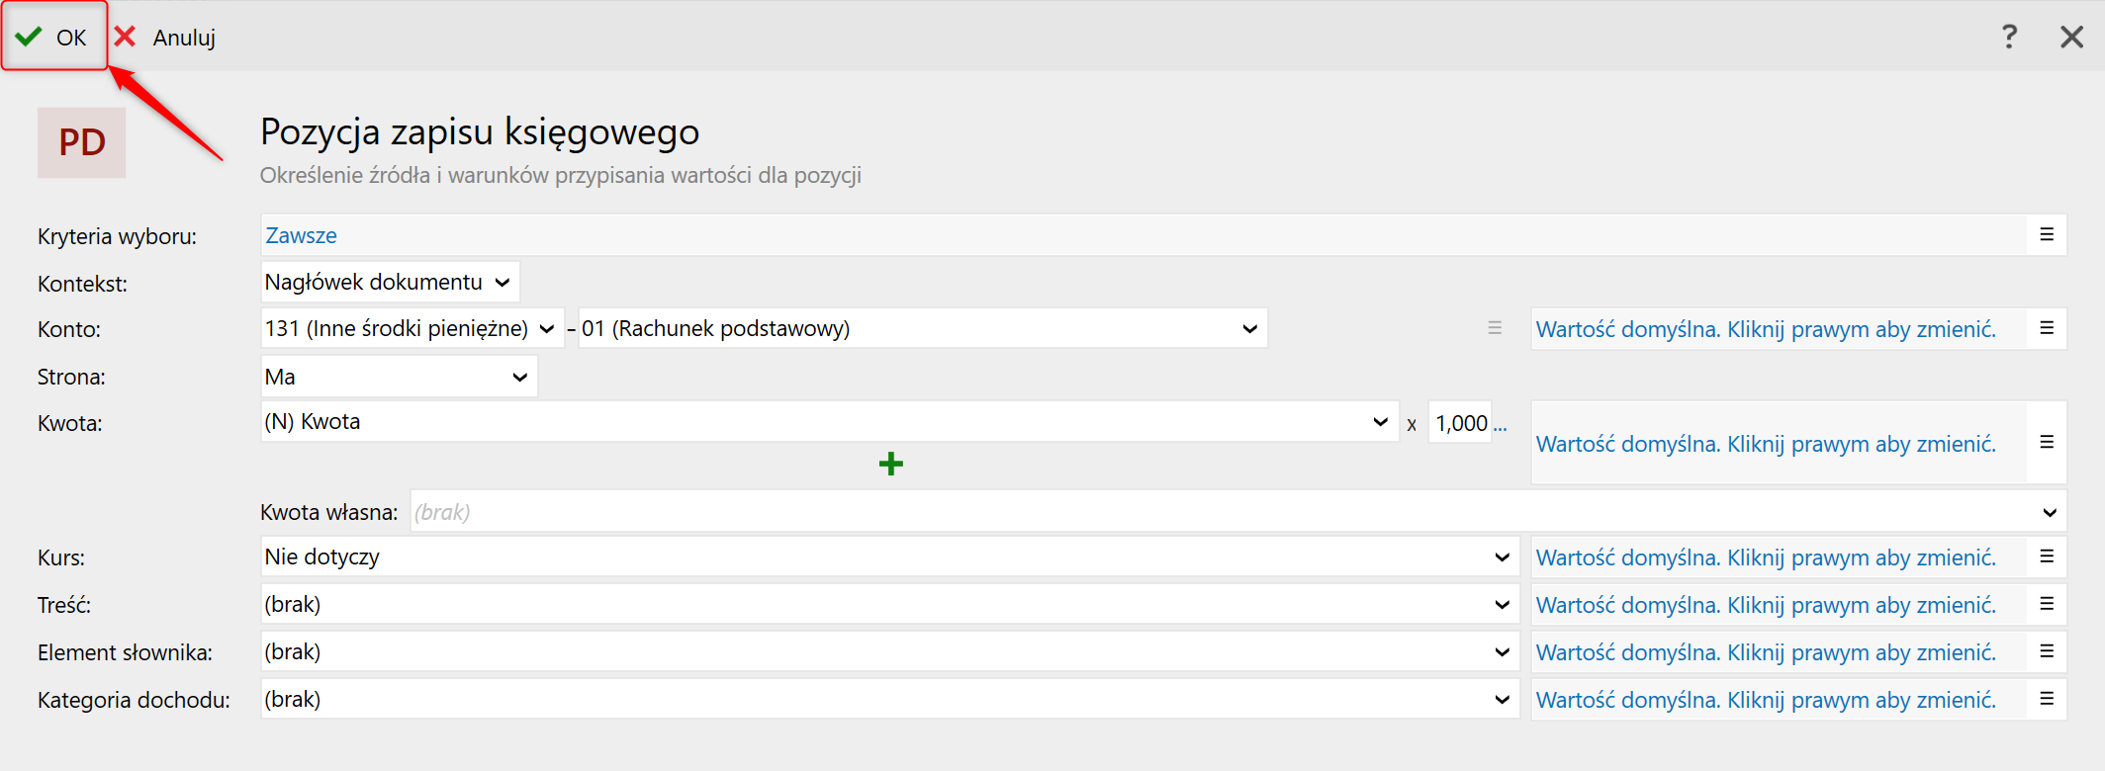This screenshot has height=771, width=2105.
Task: Click the hamburger menu icon on the Kurs row
Action: tap(2046, 557)
